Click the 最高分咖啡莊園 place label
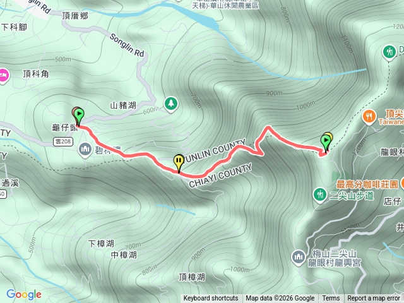The width and height of the screenshot is (404, 303). [367, 184]
